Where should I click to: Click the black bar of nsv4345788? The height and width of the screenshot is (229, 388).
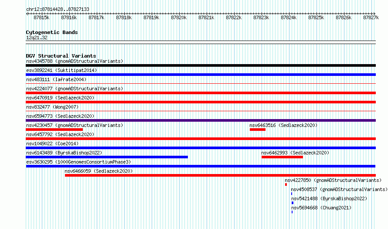pos(201,65)
